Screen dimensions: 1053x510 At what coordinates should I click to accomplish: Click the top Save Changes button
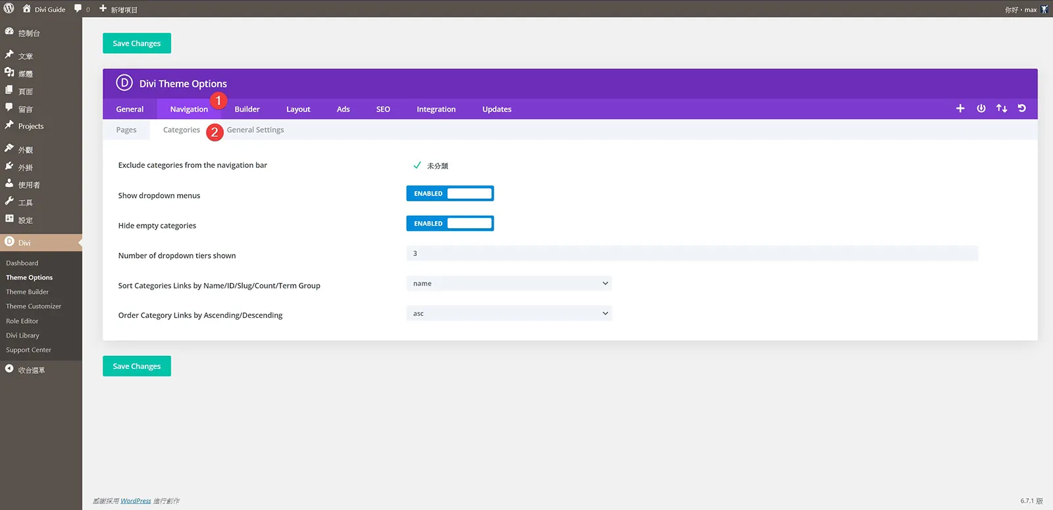(137, 43)
